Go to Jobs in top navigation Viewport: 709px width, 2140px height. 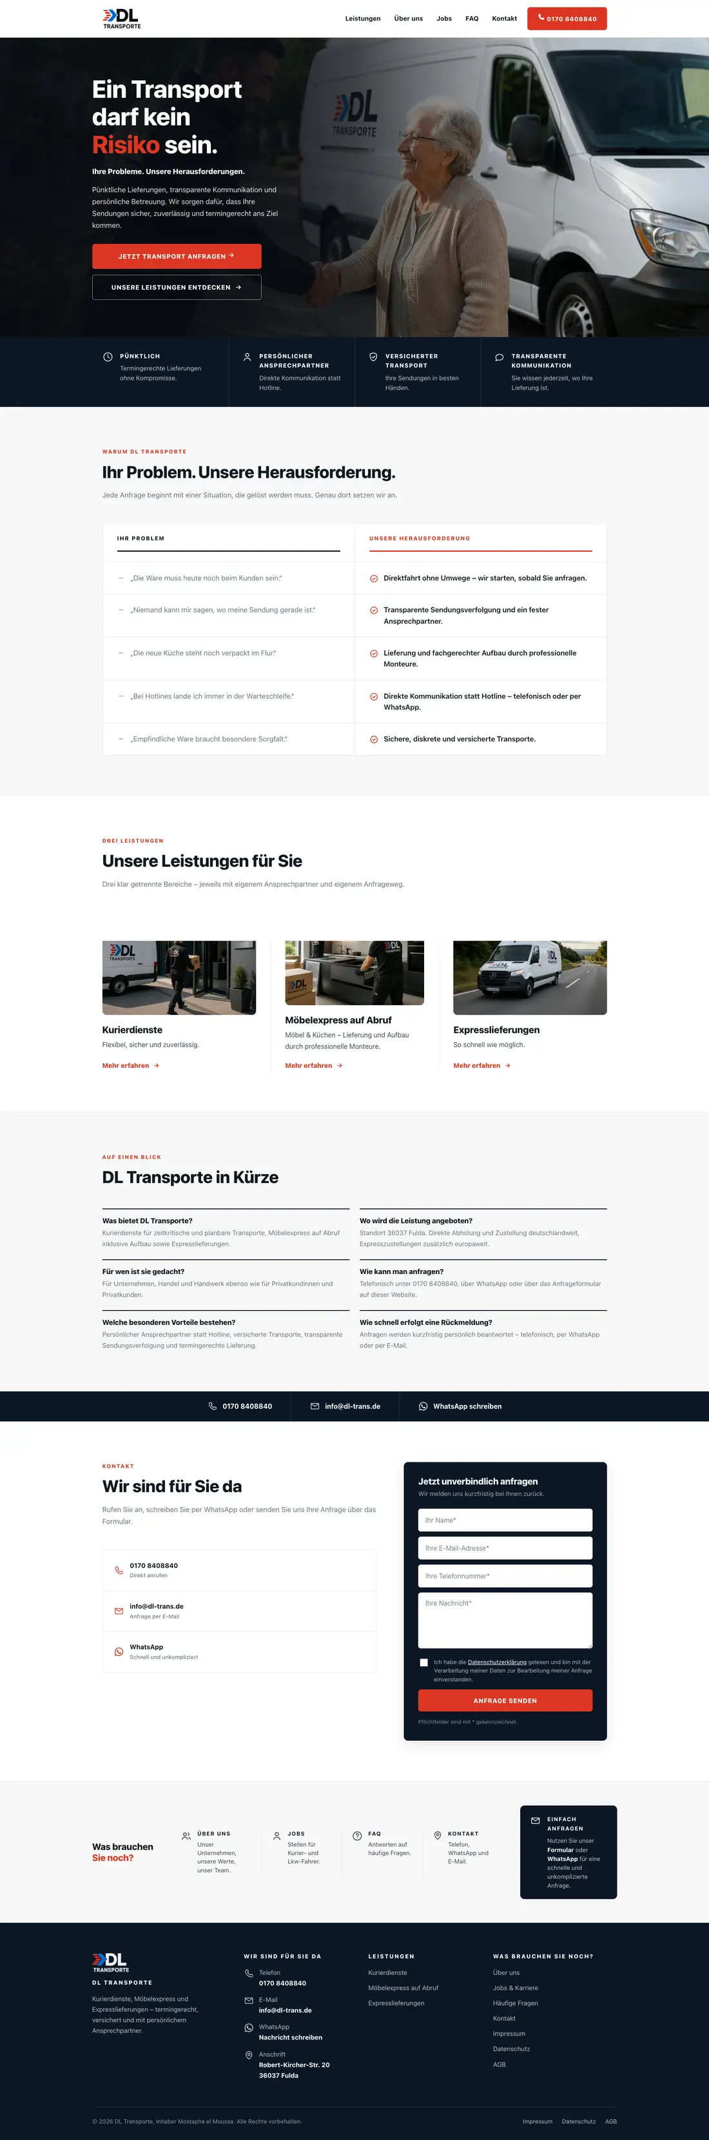(444, 18)
